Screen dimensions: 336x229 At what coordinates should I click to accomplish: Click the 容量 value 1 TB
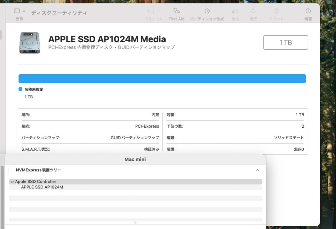pyautogui.click(x=300, y=115)
